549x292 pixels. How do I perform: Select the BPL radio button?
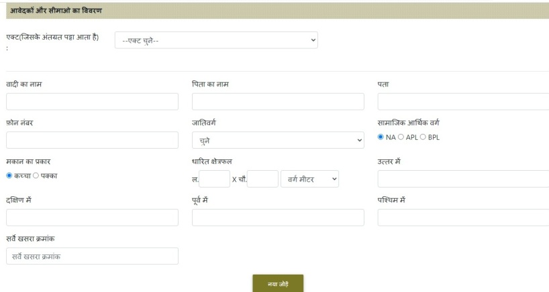(x=423, y=137)
